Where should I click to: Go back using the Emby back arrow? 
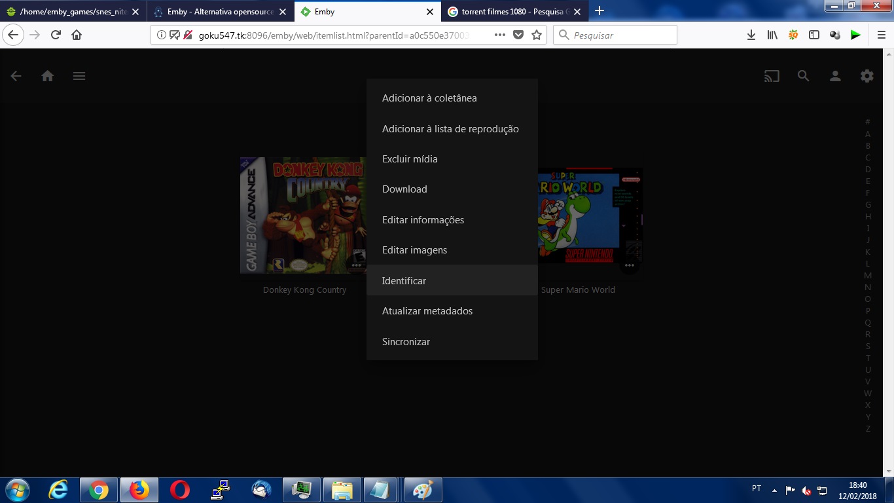point(16,76)
